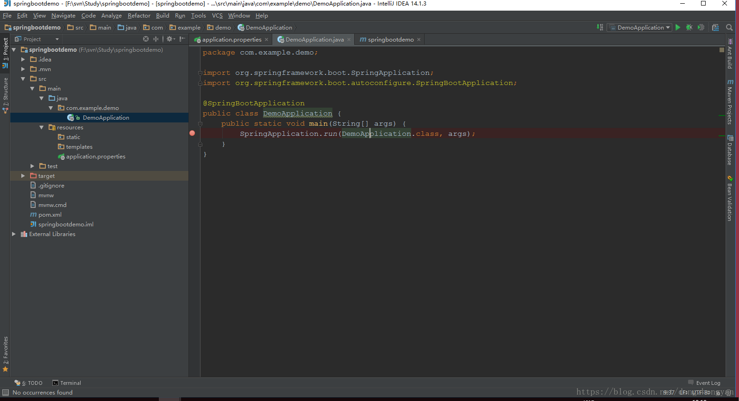The width and height of the screenshot is (739, 401).
Task: Open the Maven Projects tool window
Action: tap(730, 102)
